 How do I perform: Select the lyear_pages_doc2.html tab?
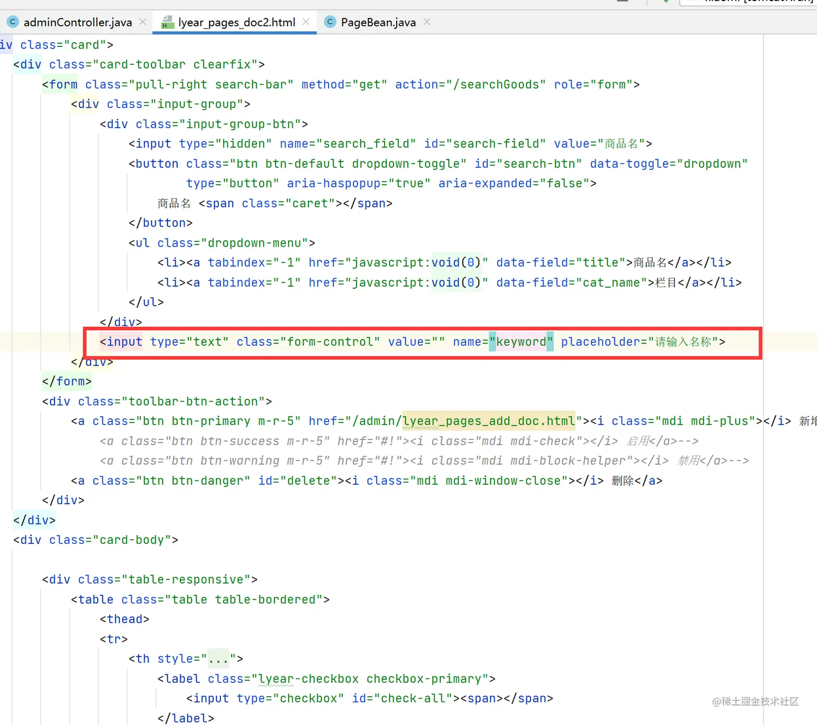237,22
